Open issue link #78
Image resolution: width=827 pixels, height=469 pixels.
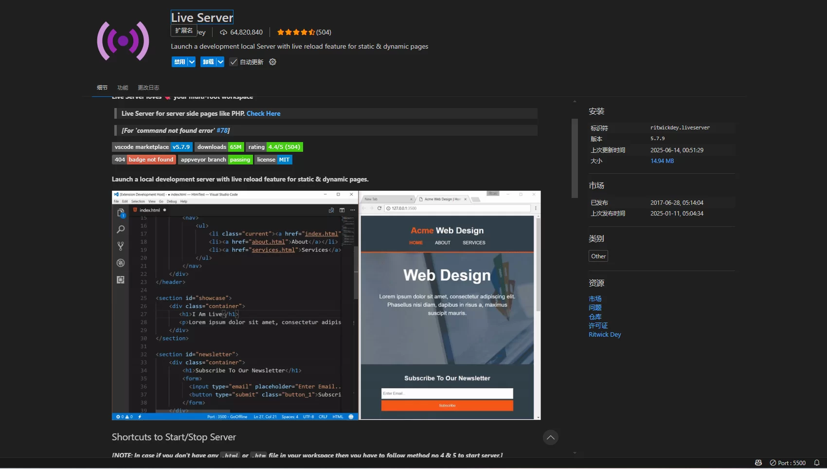click(x=222, y=130)
